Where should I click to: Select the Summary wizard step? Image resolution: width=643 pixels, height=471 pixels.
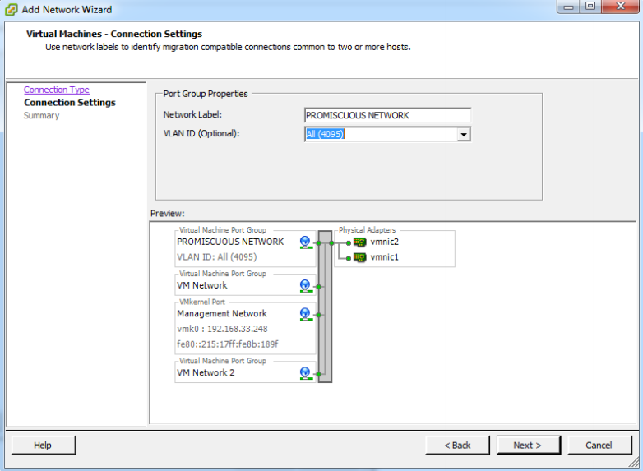point(42,116)
